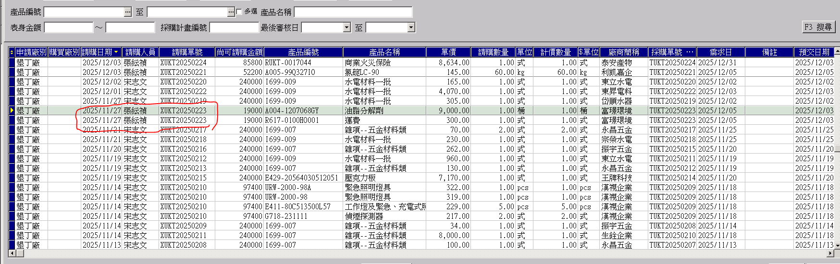Click the yellow sort arrow on 請購日期 header
840x264 pixels.
116,52
